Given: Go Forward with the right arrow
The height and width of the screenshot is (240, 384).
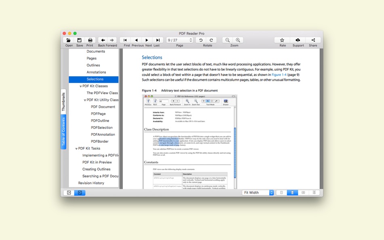Looking at the screenshot, I should pos(112,40).
